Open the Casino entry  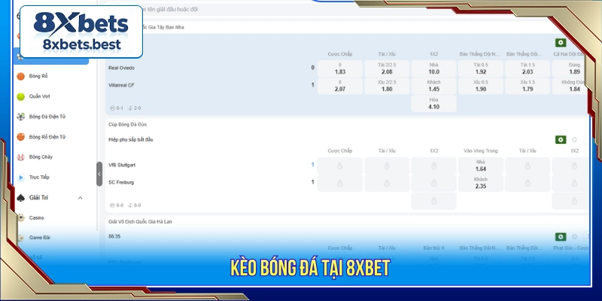36,217
